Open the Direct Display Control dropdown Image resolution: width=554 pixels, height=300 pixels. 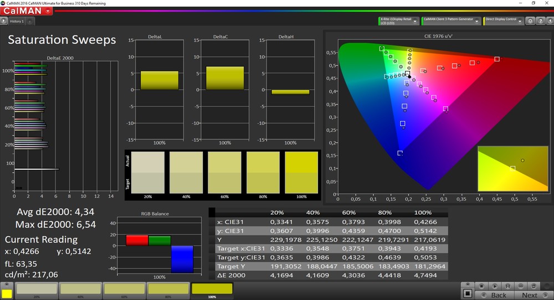(x=520, y=21)
